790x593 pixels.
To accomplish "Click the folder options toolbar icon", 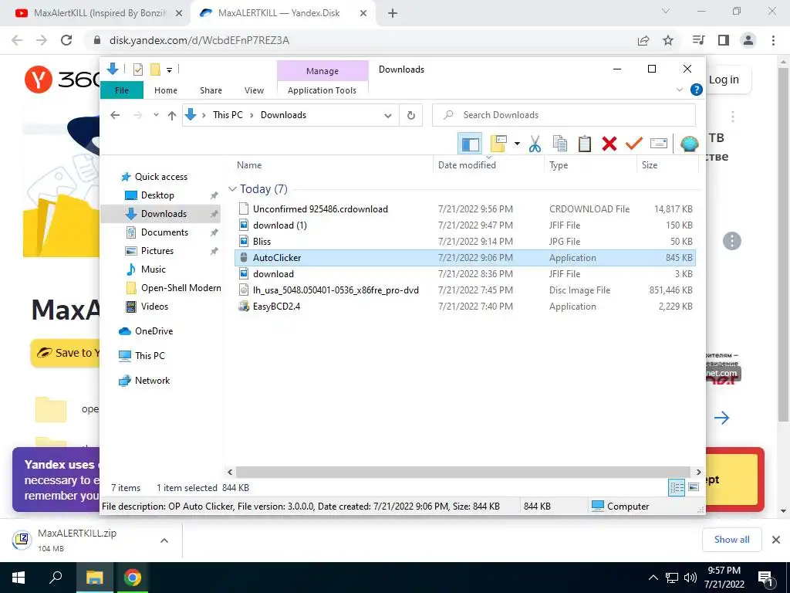I will pos(498,144).
